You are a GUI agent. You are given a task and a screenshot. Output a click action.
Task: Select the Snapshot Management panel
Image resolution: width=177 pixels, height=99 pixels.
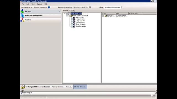(x=40, y=15)
